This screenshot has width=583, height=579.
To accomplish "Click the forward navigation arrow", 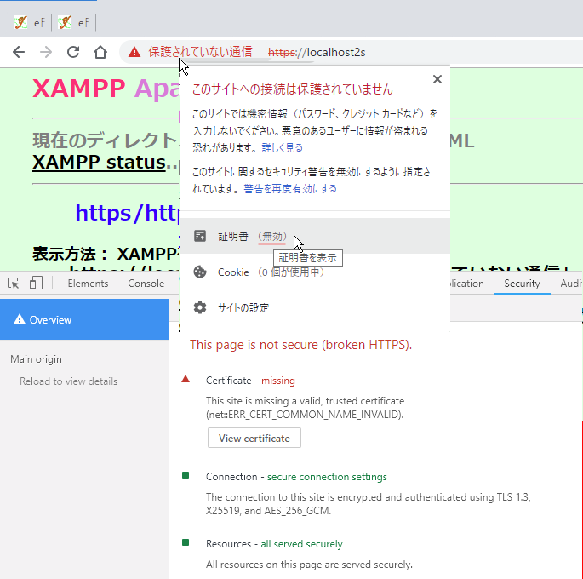I will (46, 52).
